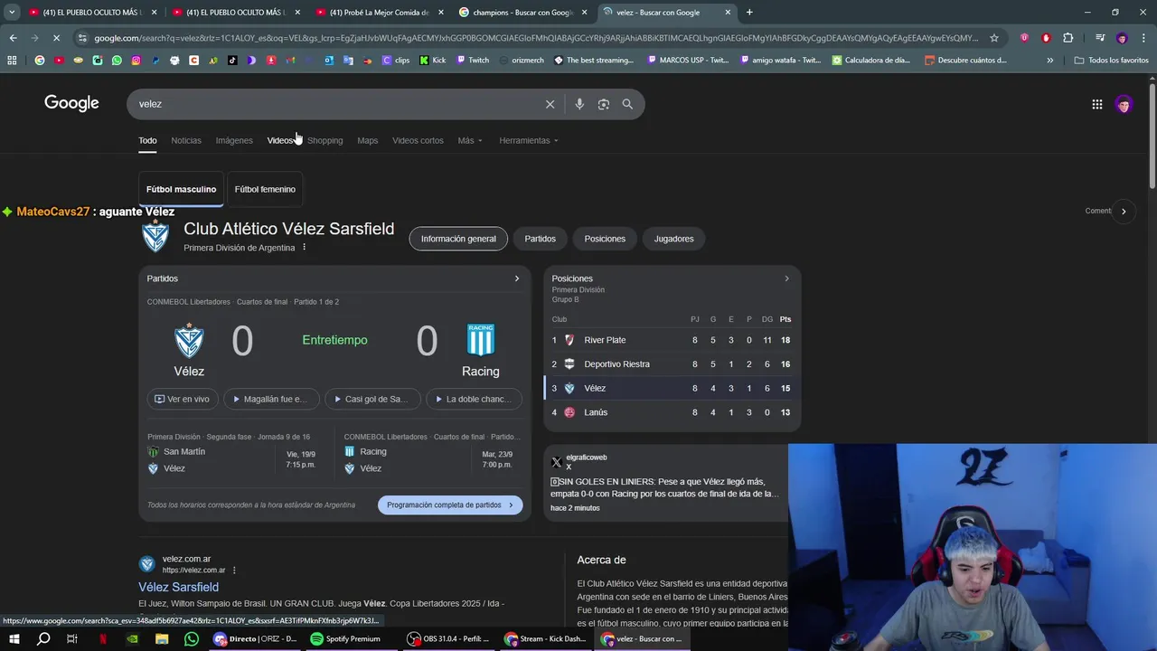Image resolution: width=1157 pixels, height=651 pixels.
Task: Open the Instagram bookmark icon
Action: pos(136,61)
